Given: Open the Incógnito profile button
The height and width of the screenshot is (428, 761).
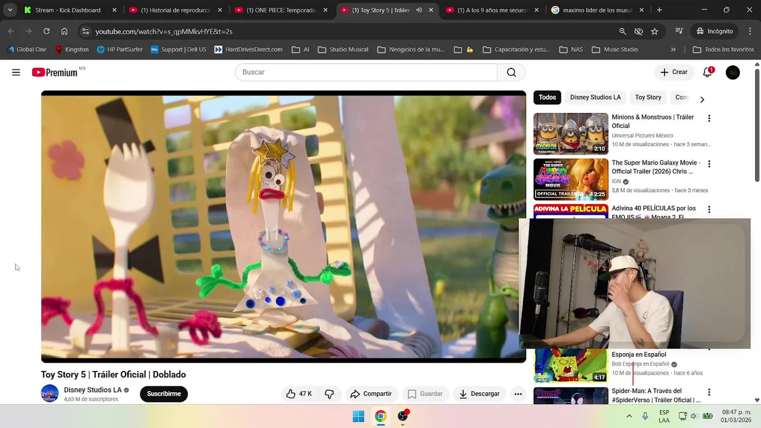Looking at the screenshot, I should pos(715,31).
